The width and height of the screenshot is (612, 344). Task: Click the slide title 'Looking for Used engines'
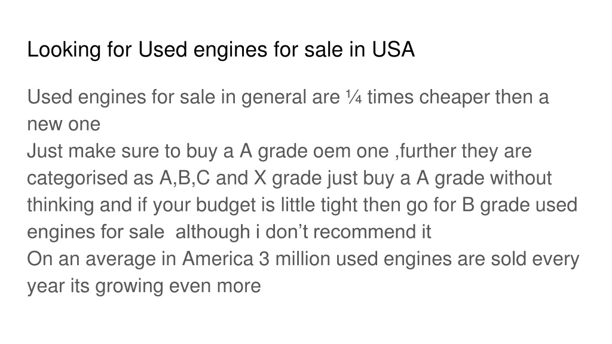pyautogui.click(x=221, y=50)
